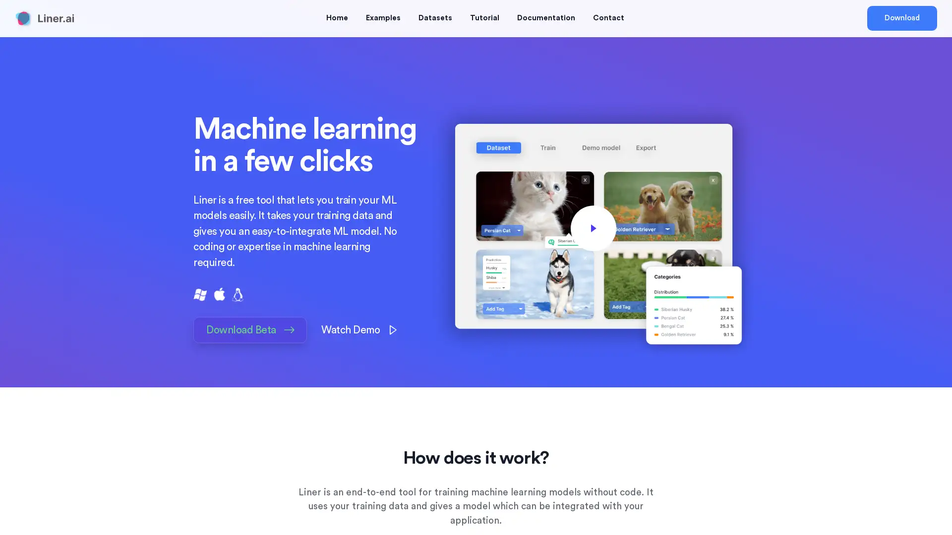Click the Siberian Husky distribution color swatch

tap(657, 310)
